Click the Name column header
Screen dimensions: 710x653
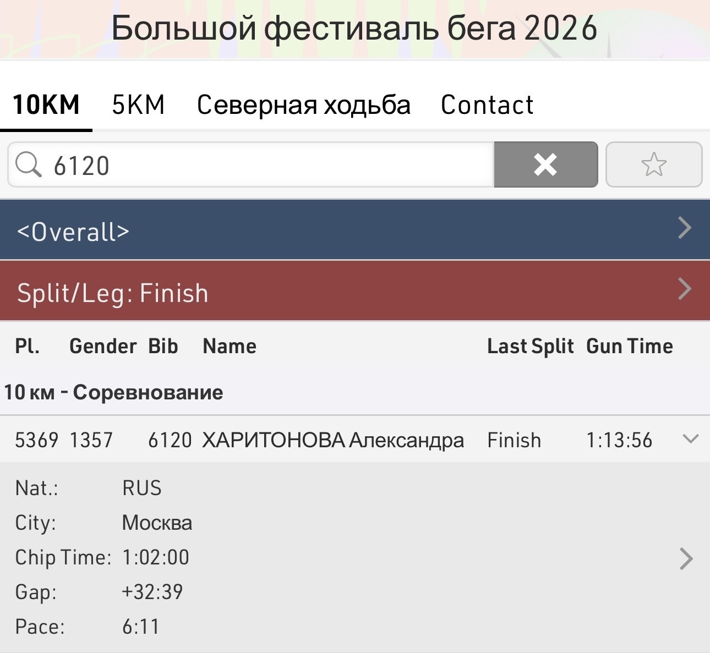click(230, 346)
